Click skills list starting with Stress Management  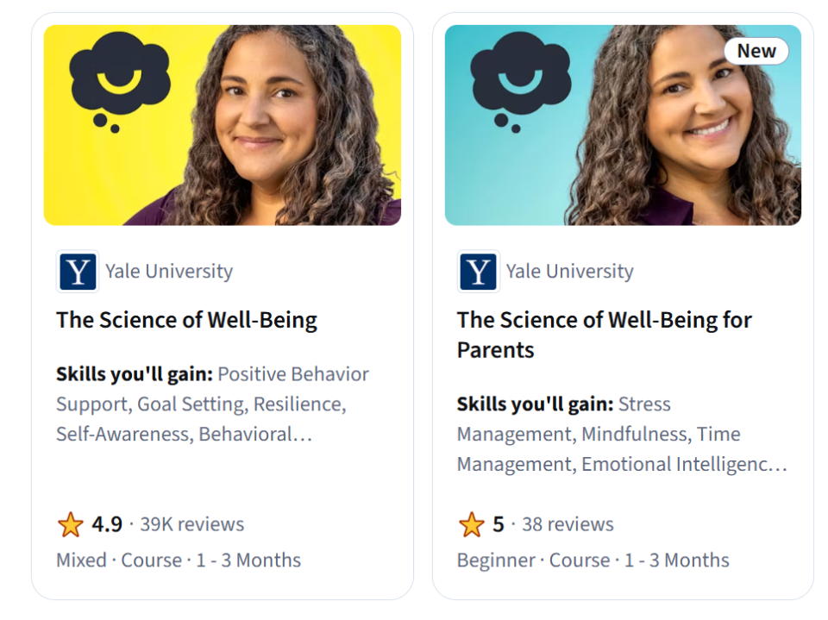click(x=622, y=434)
